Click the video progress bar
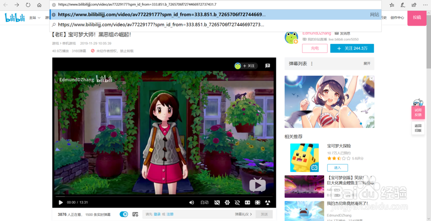This screenshot has height=221, width=431. (x=164, y=196)
